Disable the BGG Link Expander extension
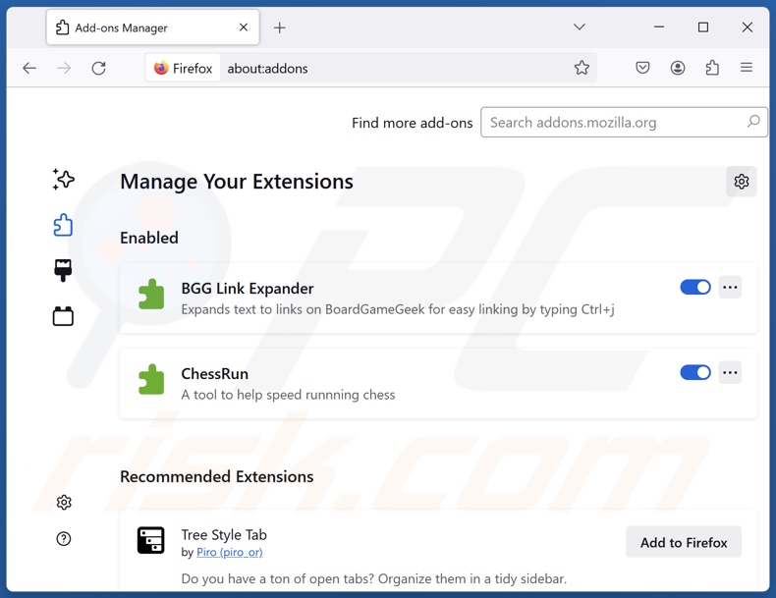Screen dimensions: 776x598 [694, 288]
